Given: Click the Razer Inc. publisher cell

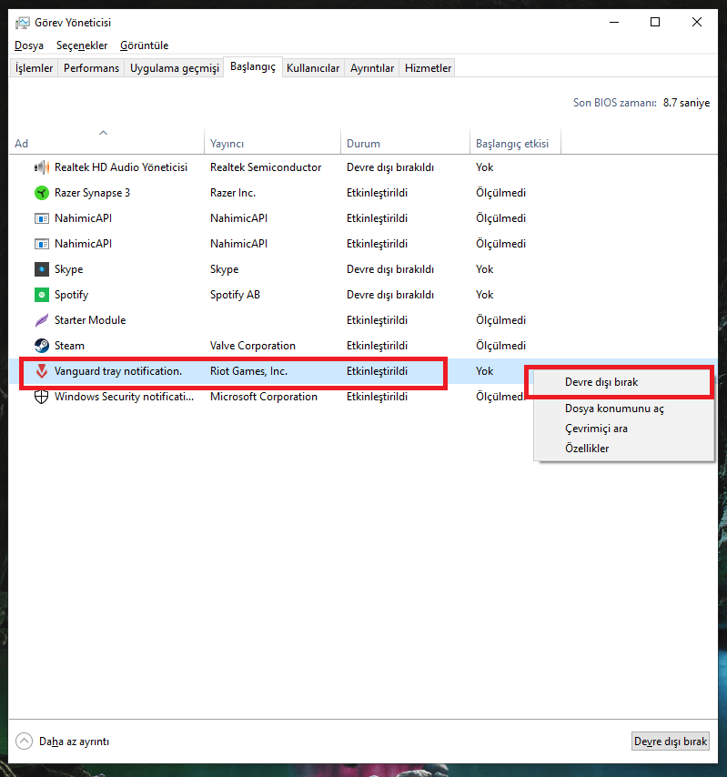Looking at the screenshot, I should click(232, 193).
